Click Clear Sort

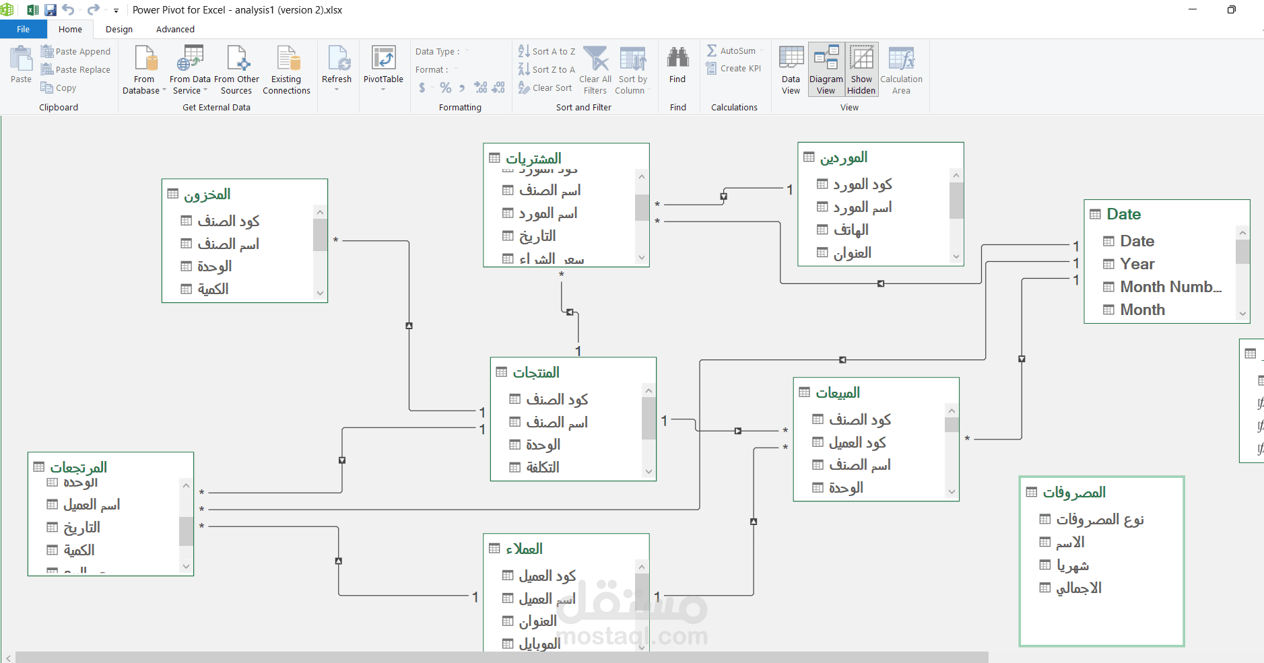(545, 88)
